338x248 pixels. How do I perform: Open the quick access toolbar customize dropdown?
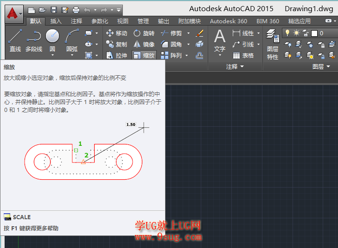click(119, 10)
